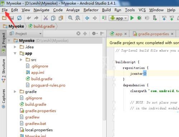The width and height of the screenshot is (179, 137).
Task: Run the app with green play icon
Action: [132, 18]
